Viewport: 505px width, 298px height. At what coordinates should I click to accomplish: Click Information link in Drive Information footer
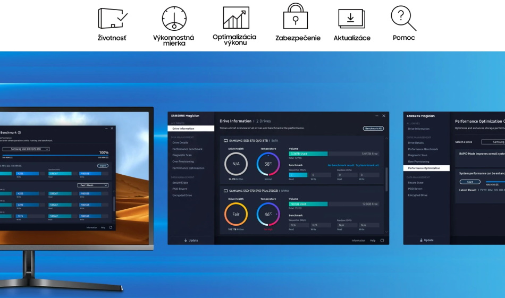point(358,241)
